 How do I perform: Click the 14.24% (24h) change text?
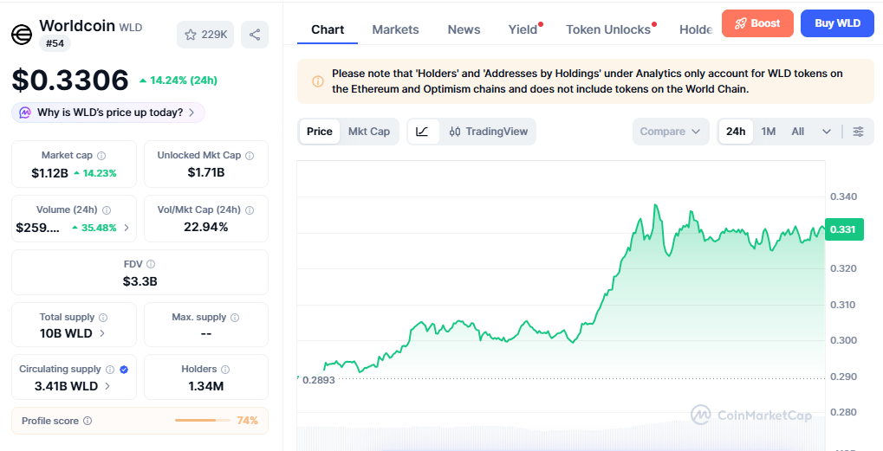point(179,81)
